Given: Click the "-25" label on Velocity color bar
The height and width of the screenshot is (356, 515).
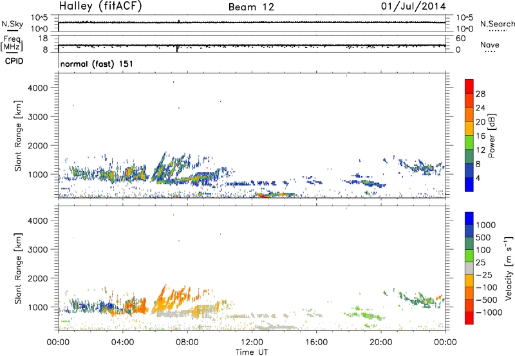Looking at the screenshot, I should coord(484,275).
